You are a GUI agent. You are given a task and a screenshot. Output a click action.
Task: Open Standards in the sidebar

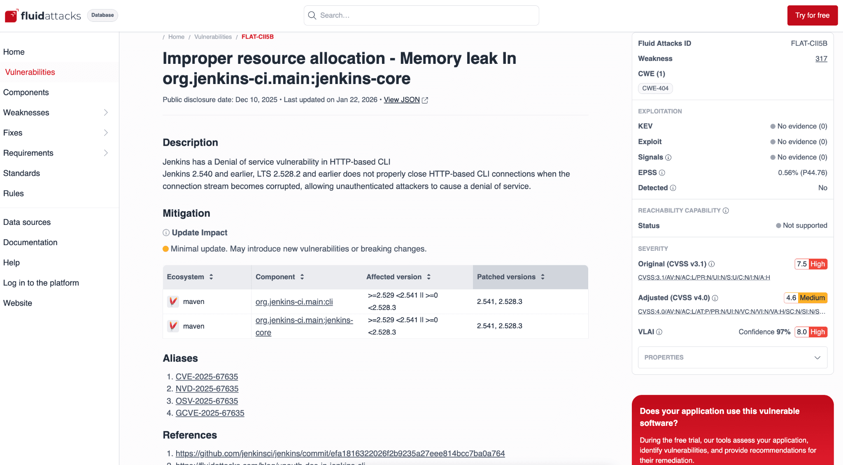coord(21,173)
